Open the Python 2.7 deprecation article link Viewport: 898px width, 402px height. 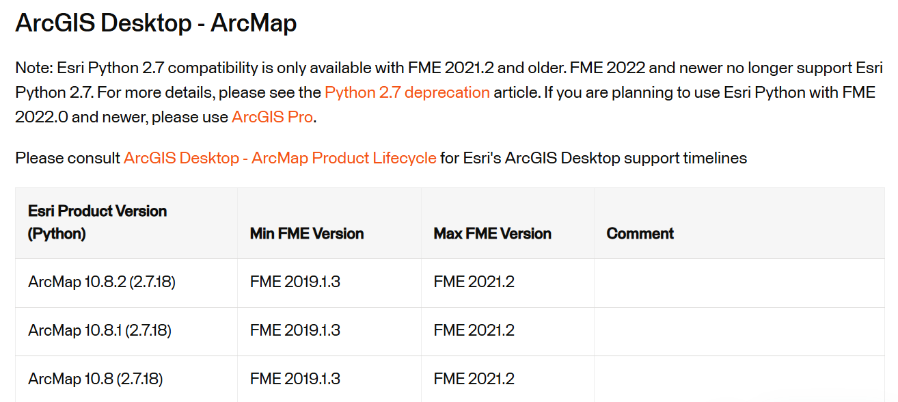tap(407, 92)
